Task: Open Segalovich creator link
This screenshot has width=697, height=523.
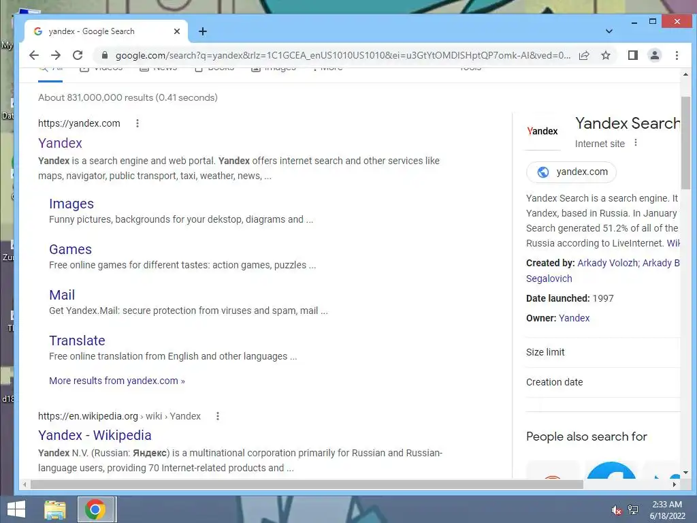Action: point(549,279)
